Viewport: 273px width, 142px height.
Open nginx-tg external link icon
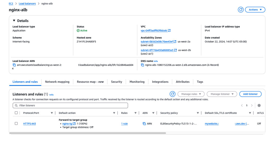pos(74,124)
